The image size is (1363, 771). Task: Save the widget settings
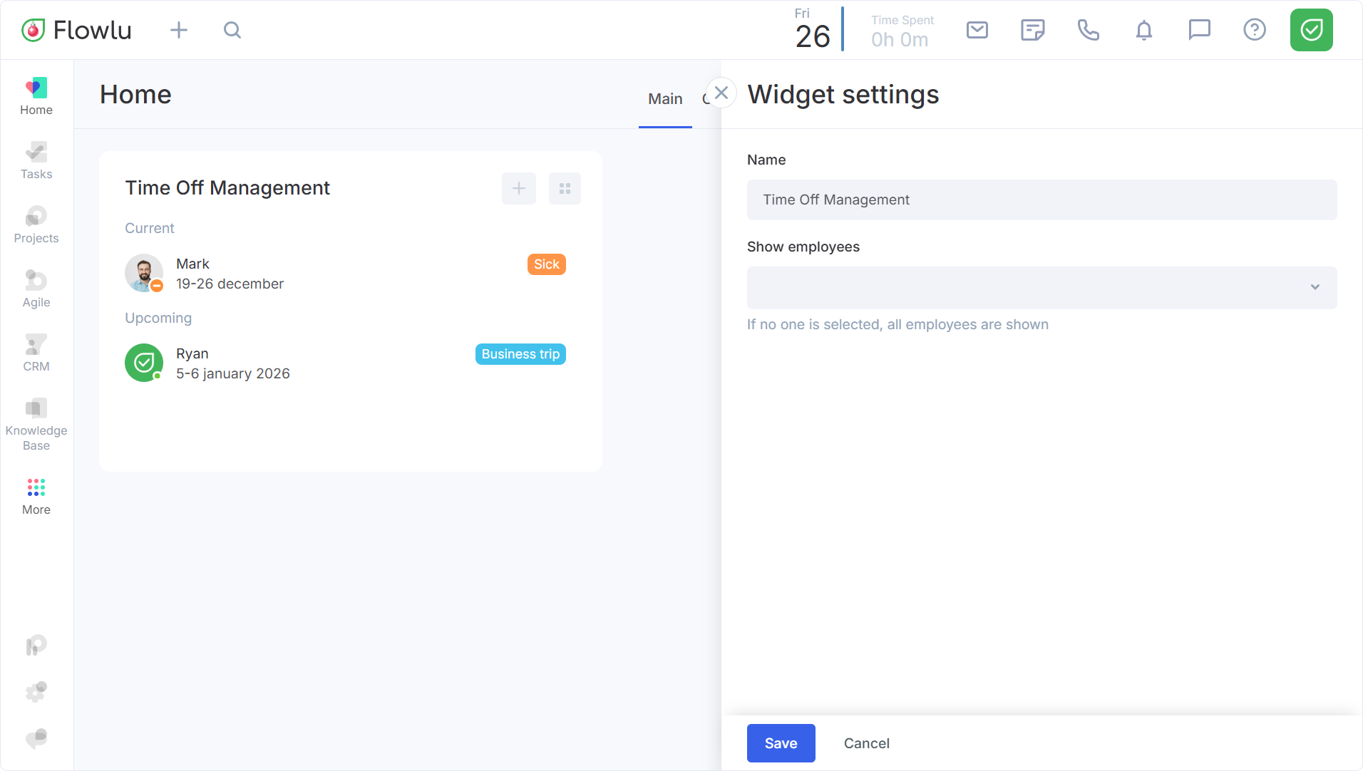tap(781, 743)
